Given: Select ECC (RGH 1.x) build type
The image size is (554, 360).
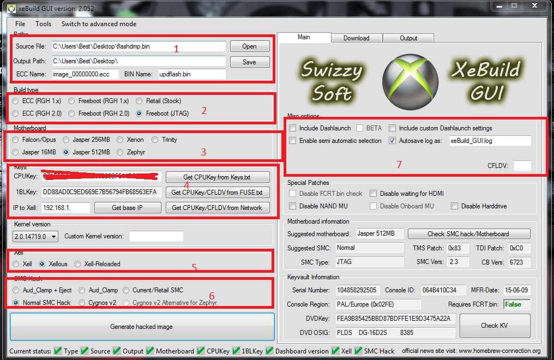Looking at the screenshot, I should point(37,101).
